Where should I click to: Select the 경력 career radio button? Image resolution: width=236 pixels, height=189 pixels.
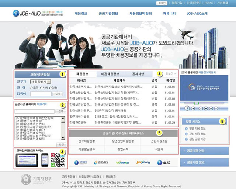coord(51,88)
